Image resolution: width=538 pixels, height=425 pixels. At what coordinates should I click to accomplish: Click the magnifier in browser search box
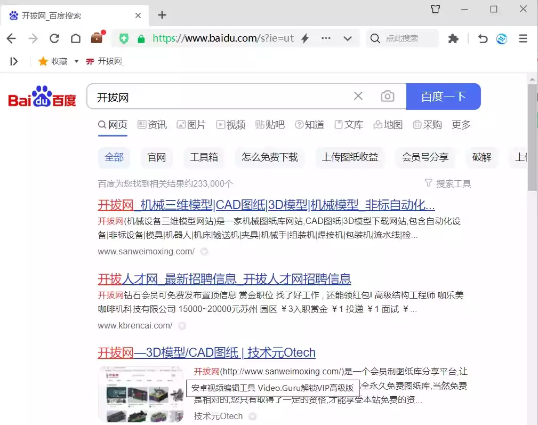tap(375, 38)
